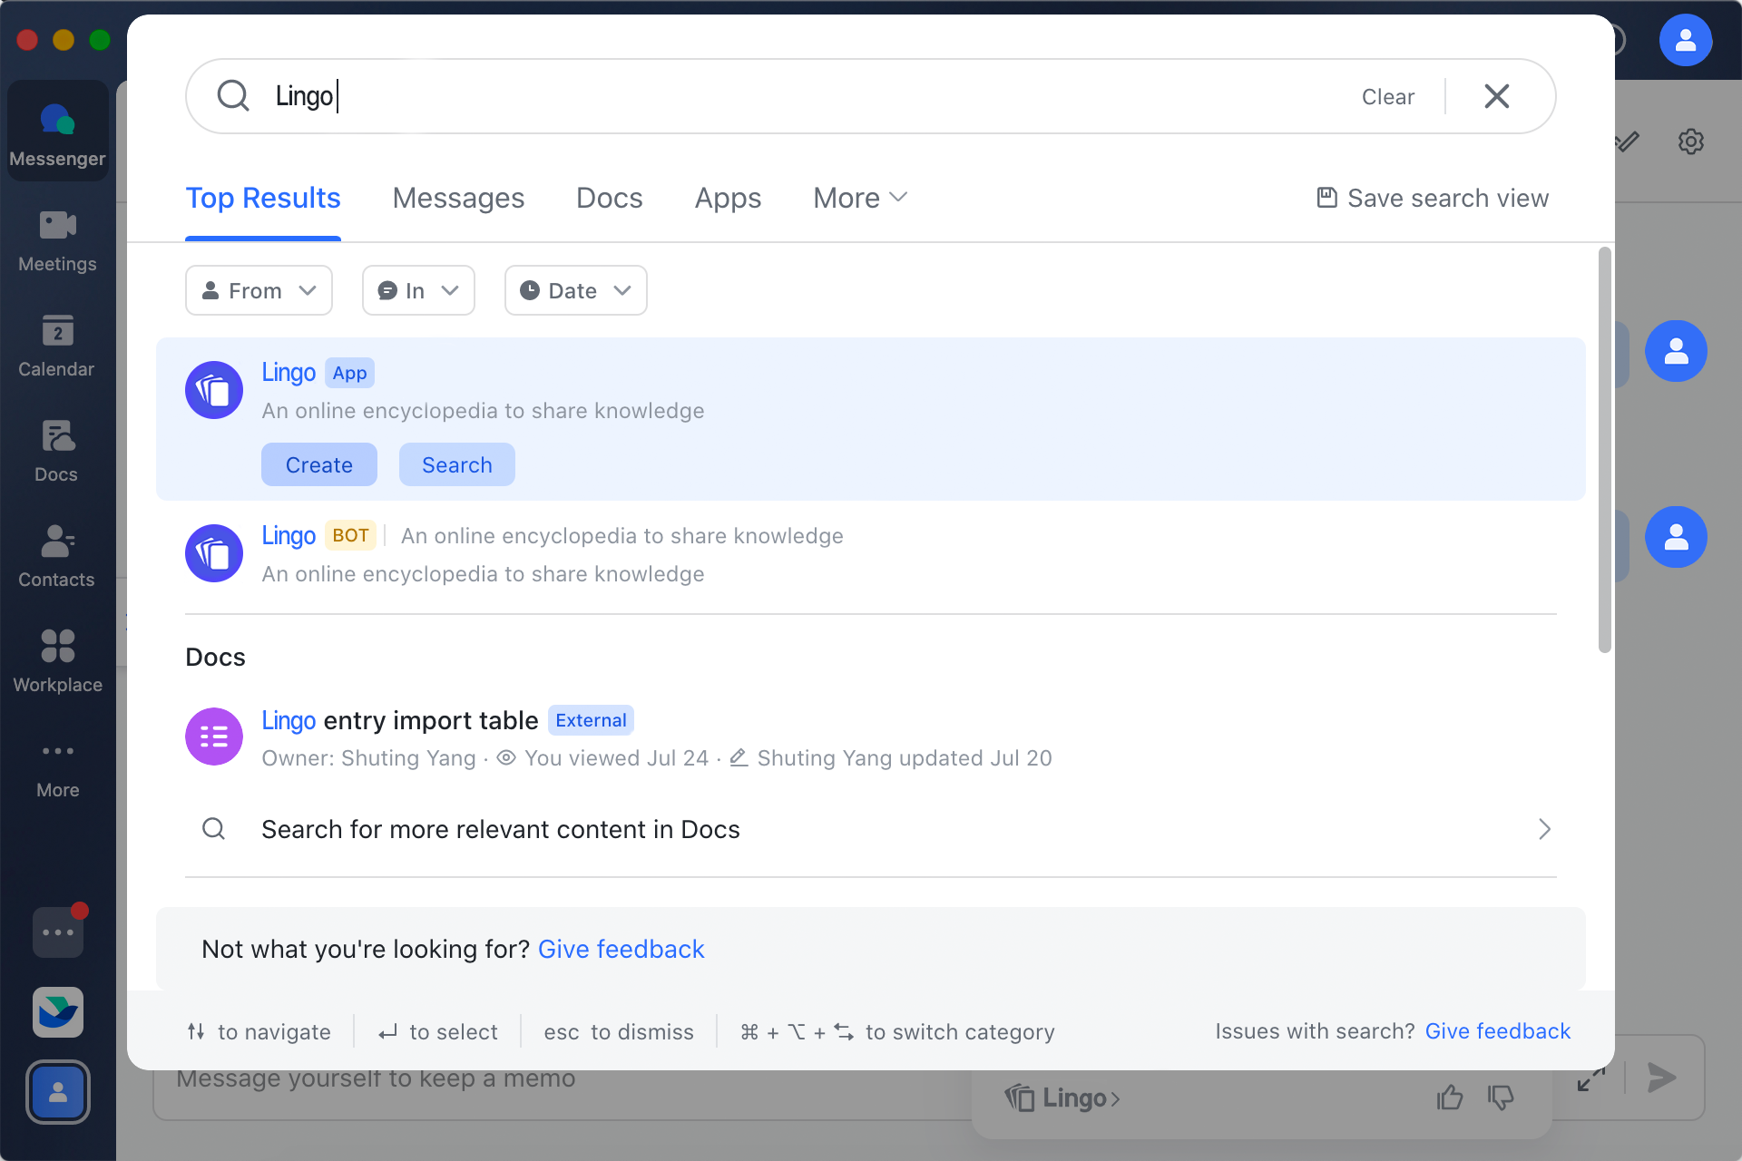This screenshot has width=1742, height=1161.
Task: Open app settings via the gear icon
Action: coord(1690,141)
